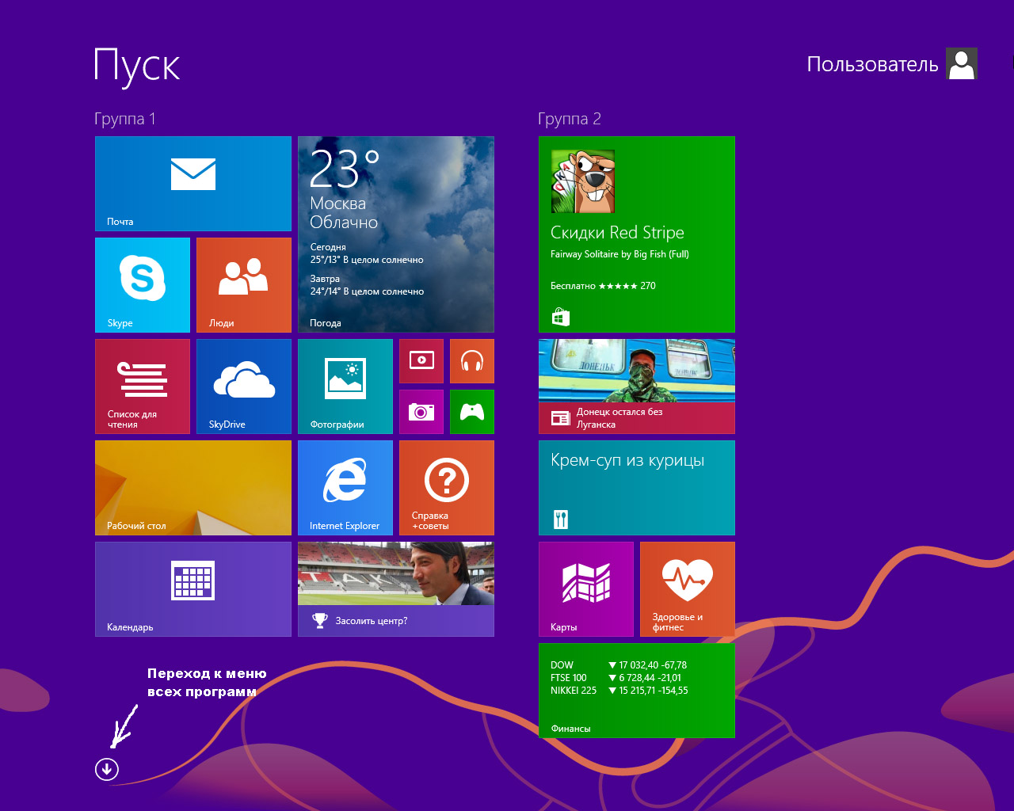Launch the Skype tile
1014x811 pixels.
point(143,285)
